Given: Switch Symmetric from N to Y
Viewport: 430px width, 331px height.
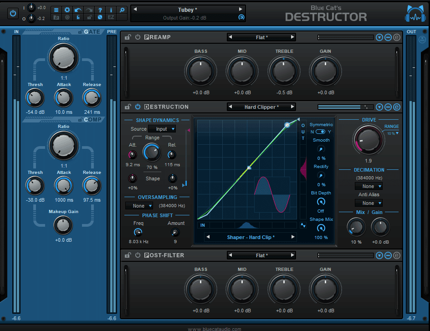Looking at the screenshot, I should tap(321, 131).
